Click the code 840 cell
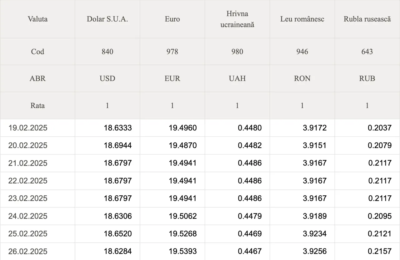Image resolution: width=400 pixels, height=260 pixels. pyautogui.click(x=107, y=52)
